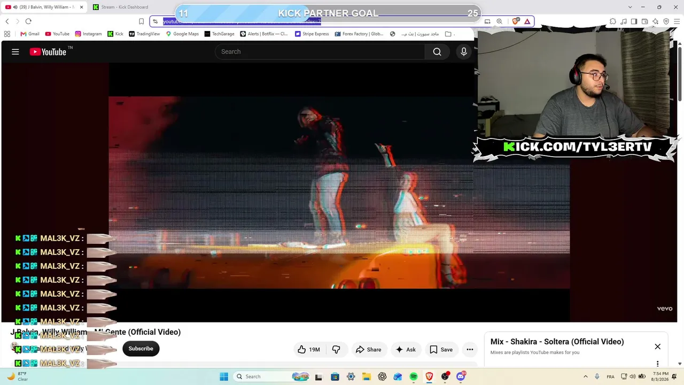
Task: Click the YouTube search field
Action: pos(320,52)
